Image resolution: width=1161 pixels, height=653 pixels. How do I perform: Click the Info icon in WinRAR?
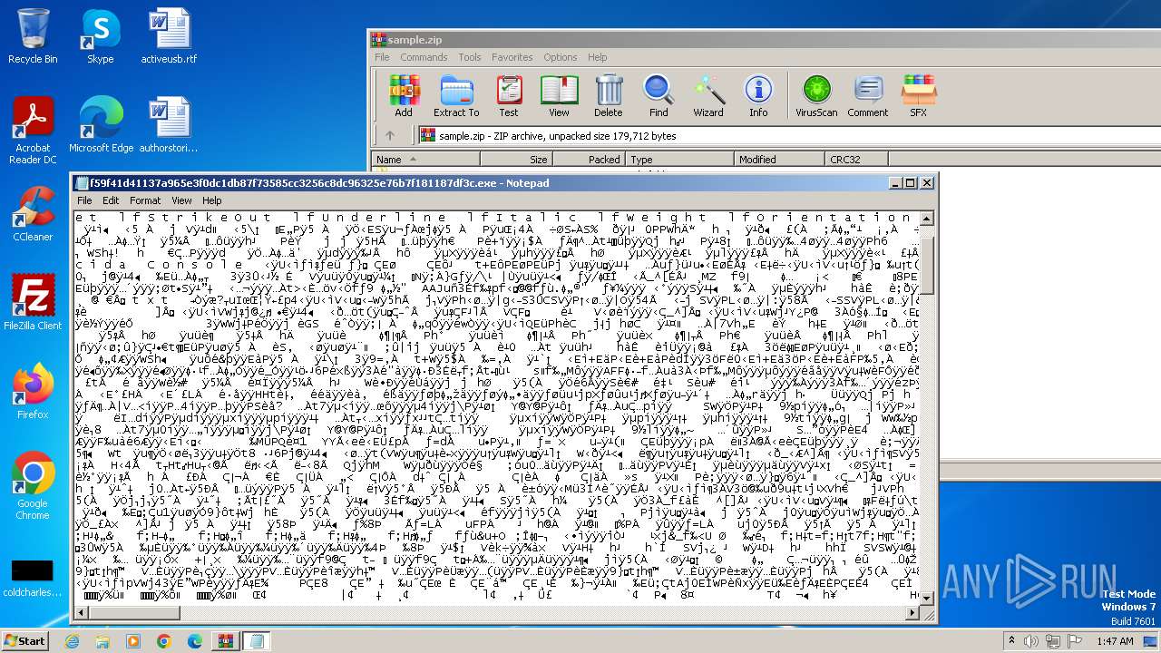[758, 96]
